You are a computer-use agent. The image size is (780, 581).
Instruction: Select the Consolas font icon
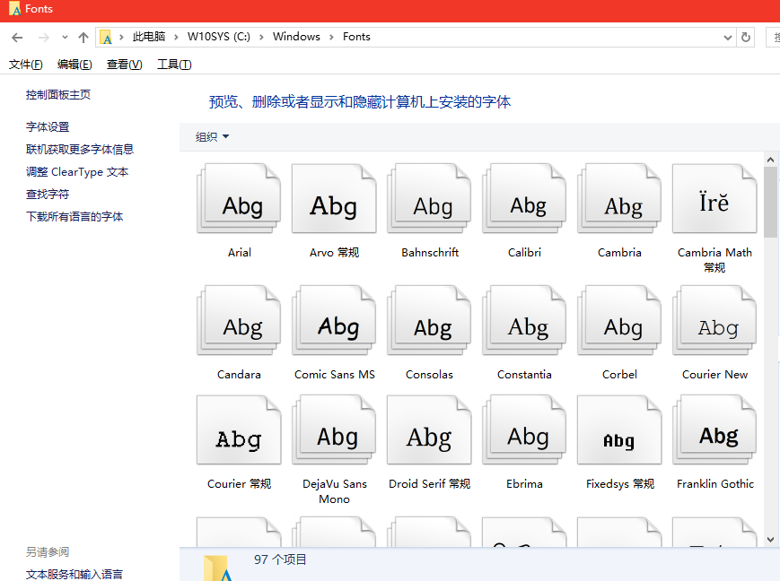429,320
